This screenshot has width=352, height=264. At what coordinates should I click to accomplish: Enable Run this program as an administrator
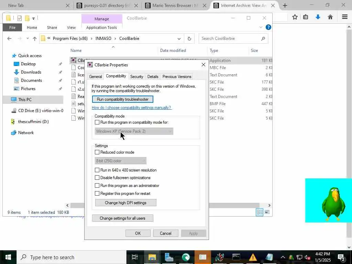[x=97, y=186]
